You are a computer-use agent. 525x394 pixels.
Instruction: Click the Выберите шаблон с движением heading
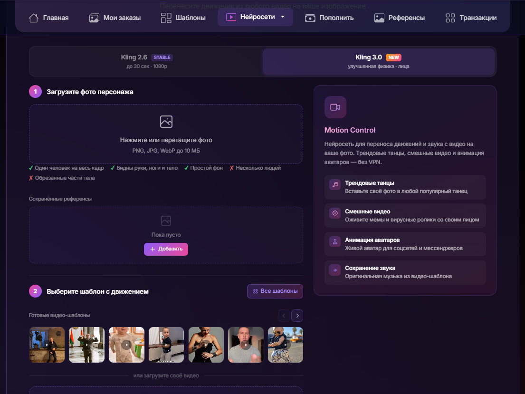[97, 291]
